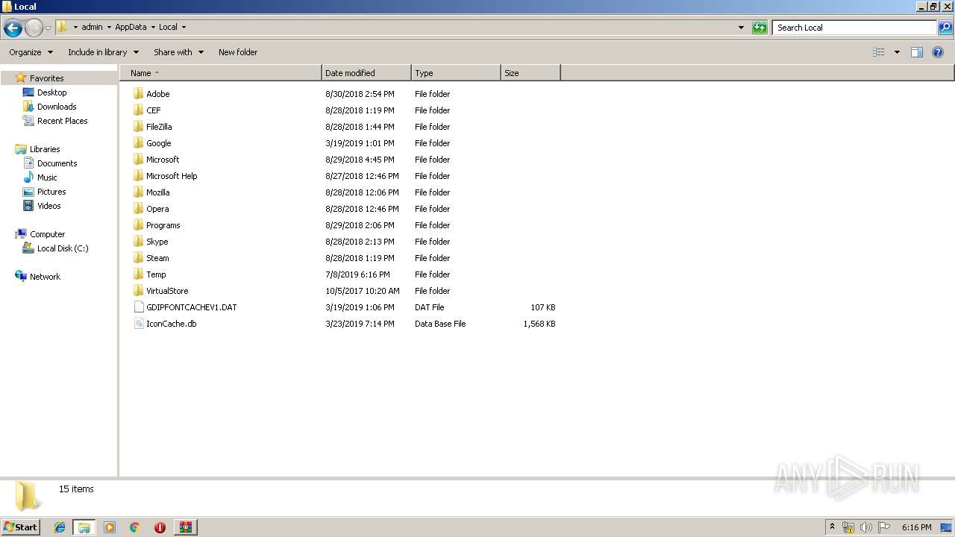Select the Steam folder icon
Viewport: 955px width, 537px height.
pyautogui.click(x=138, y=258)
